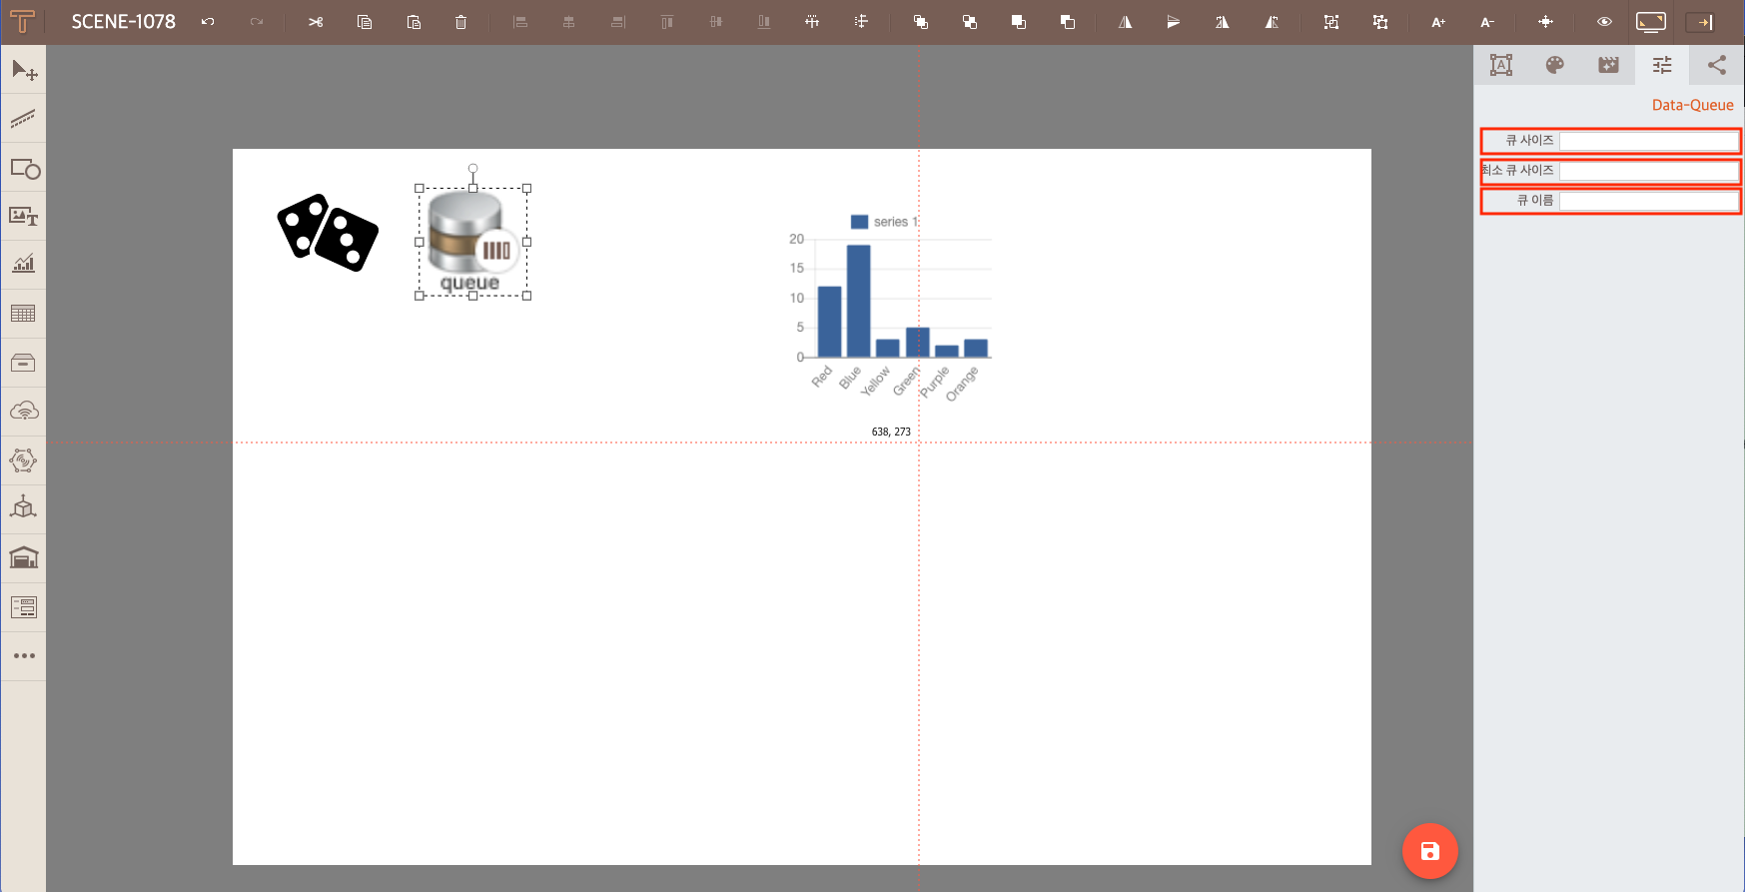Open the cloud data source components group

pyautogui.click(x=24, y=412)
